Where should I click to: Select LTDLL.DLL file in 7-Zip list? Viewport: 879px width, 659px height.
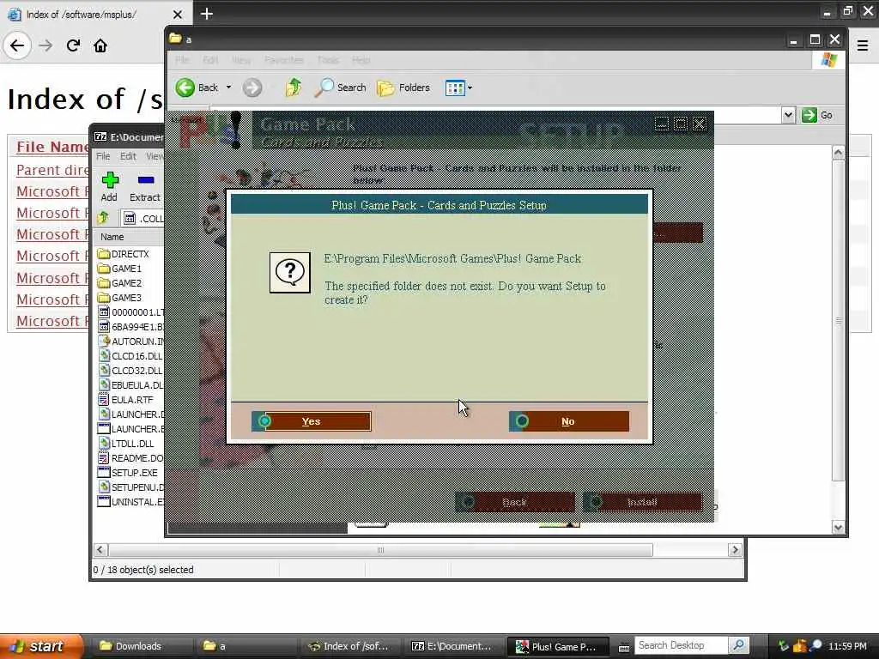click(125, 444)
